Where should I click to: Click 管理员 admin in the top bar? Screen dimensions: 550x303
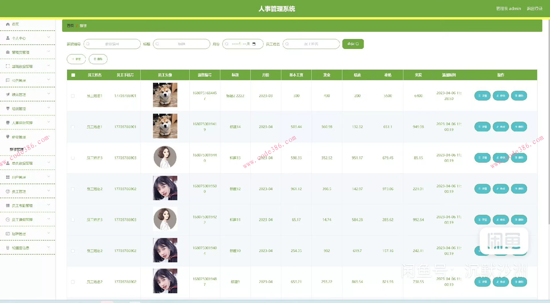[508, 9]
